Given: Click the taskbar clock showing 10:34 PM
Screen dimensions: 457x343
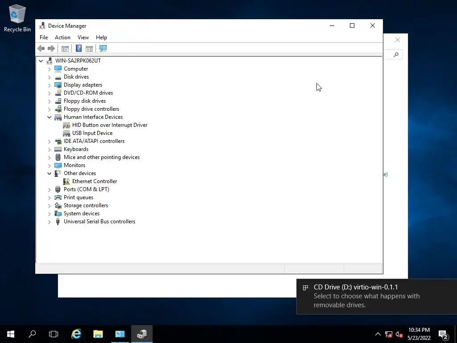Looking at the screenshot, I should (419, 334).
